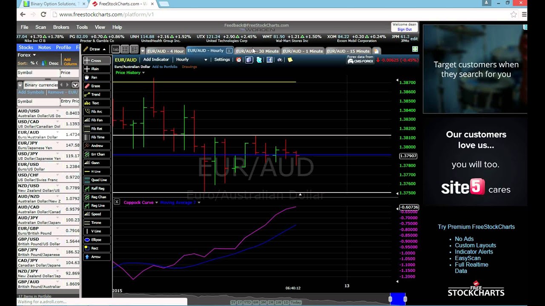Image resolution: width=545 pixels, height=306 pixels.
Task: Switch to the split sidebar layout
Action: tap(134, 49)
